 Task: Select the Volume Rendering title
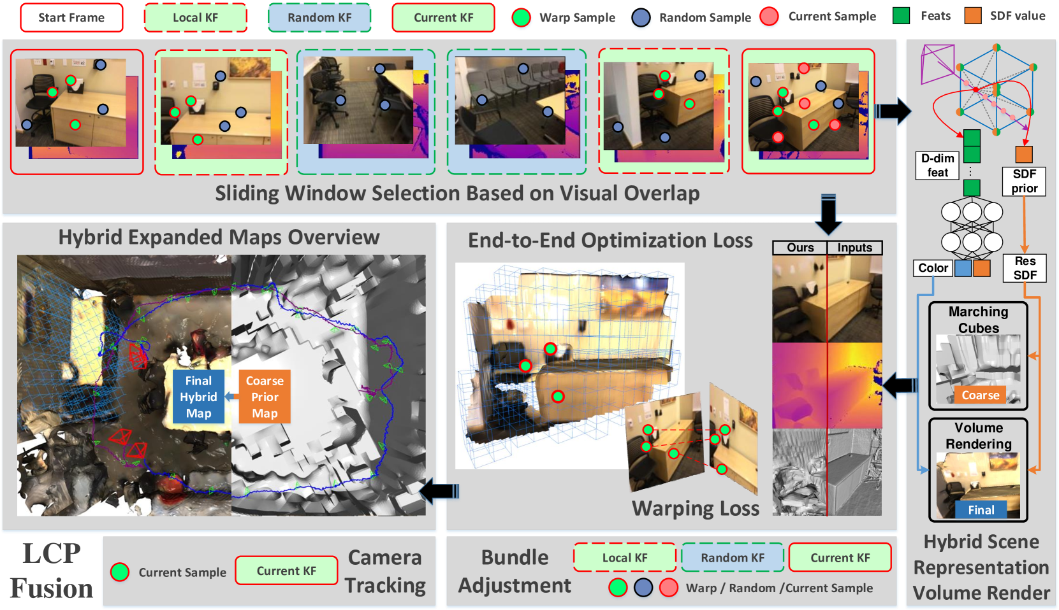coord(979,436)
